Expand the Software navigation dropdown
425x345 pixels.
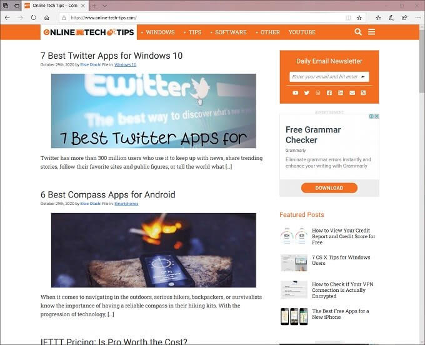229,32
